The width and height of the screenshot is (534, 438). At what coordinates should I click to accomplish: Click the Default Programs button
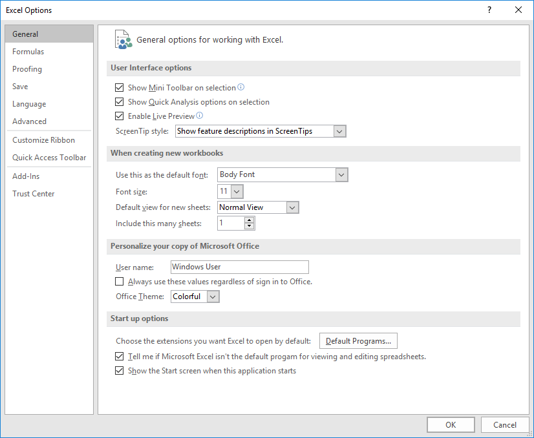358,340
